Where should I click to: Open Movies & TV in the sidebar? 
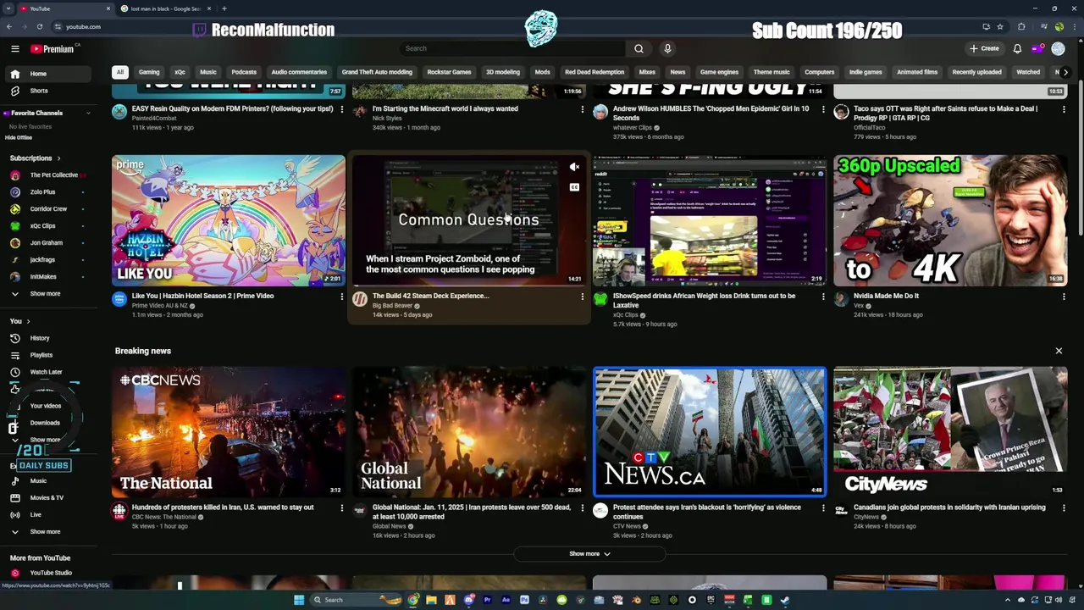47,497
